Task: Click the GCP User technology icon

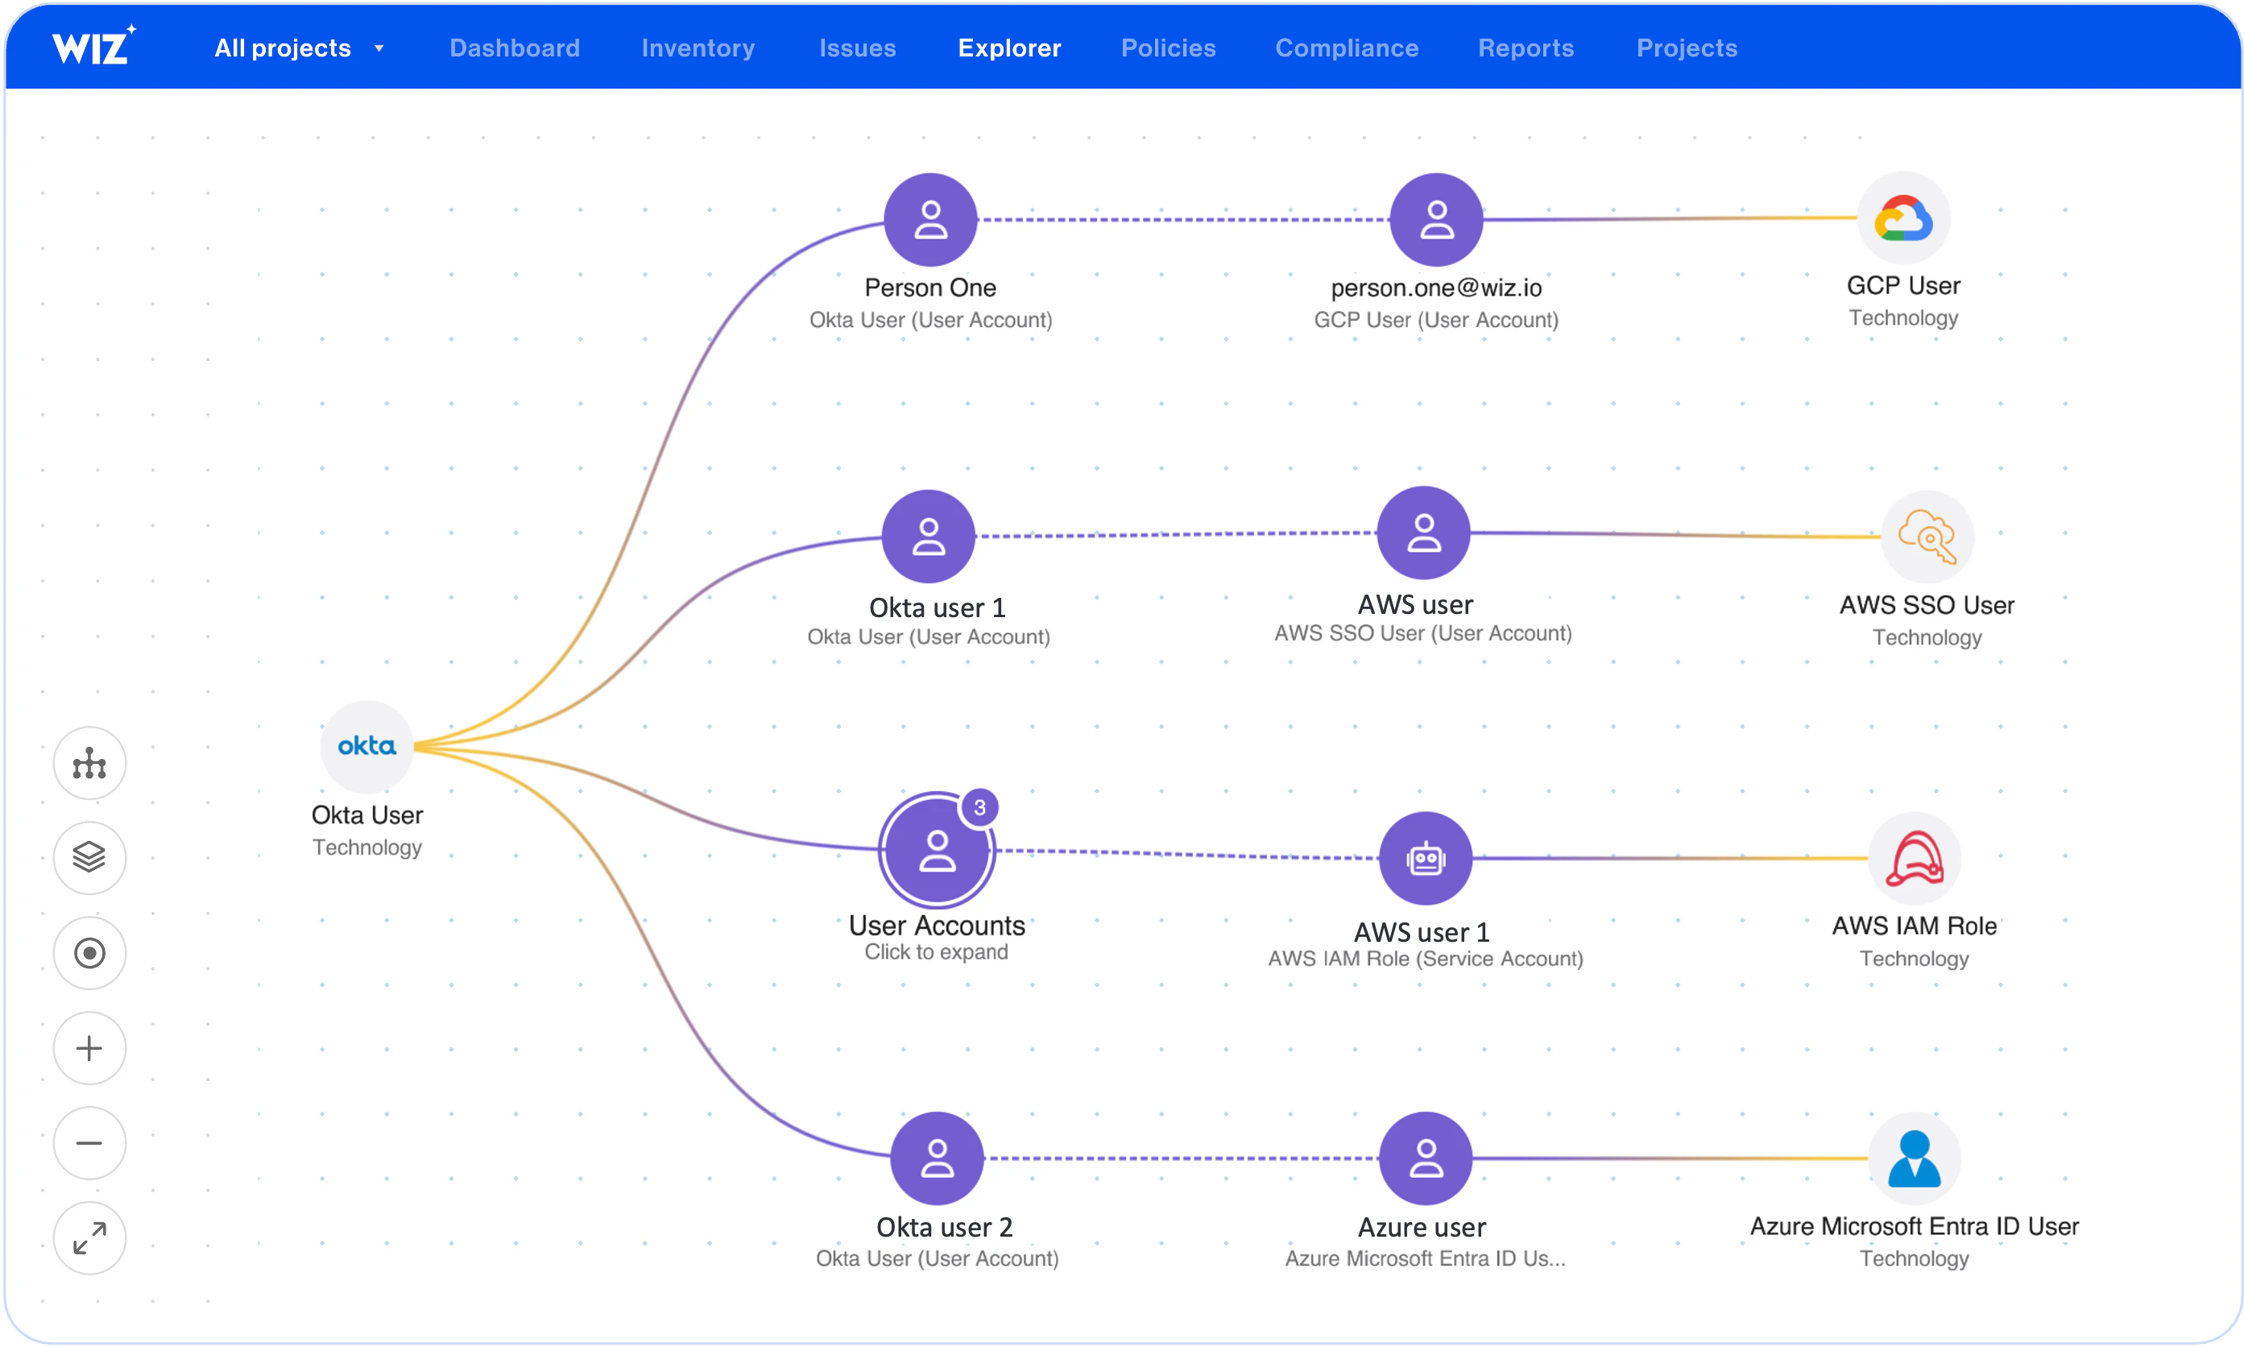Action: pos(1902,218)
